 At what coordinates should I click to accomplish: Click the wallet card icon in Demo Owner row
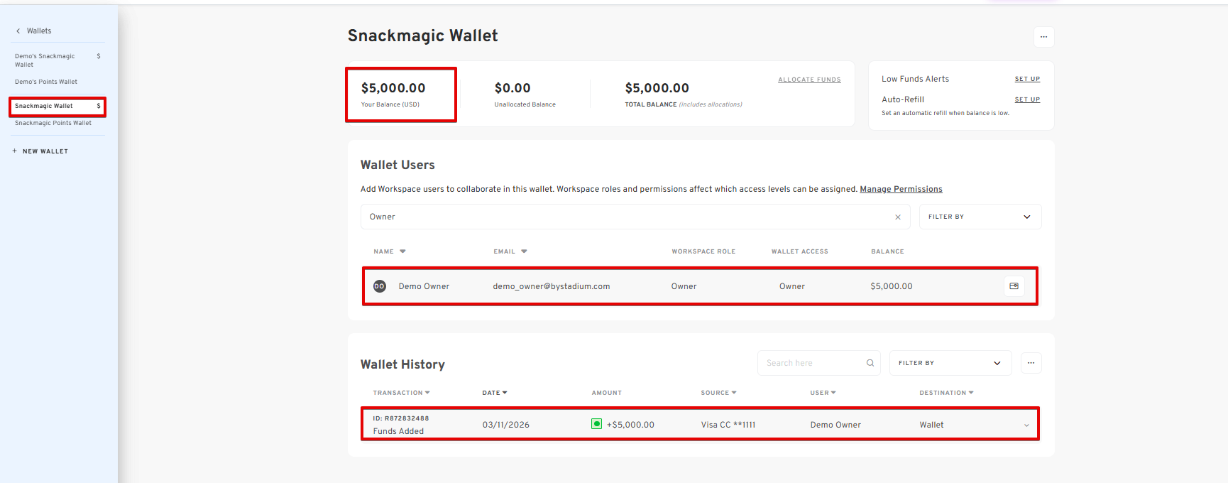pyautogui.click(x=1014, y=286)
